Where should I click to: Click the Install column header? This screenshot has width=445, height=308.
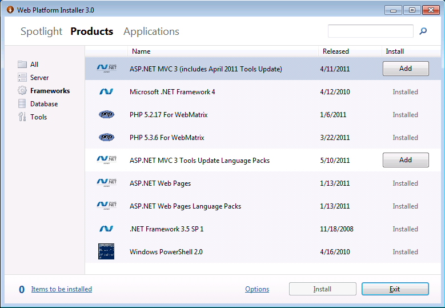[x=411, y=51]
